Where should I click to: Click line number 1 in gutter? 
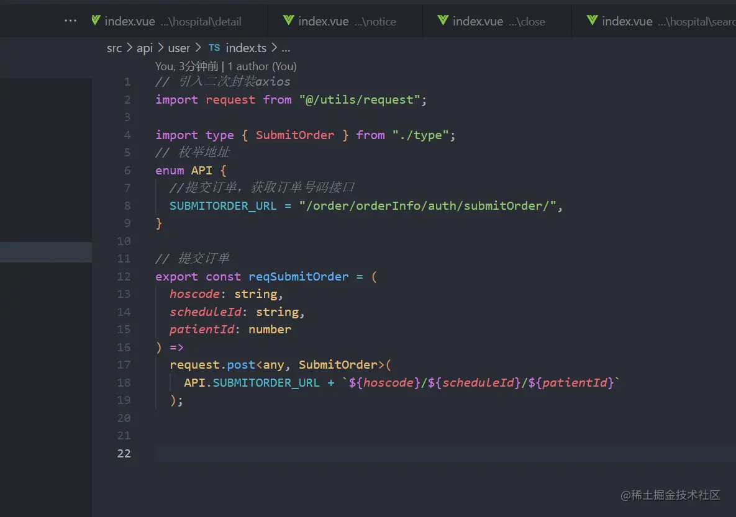[127, 82]
